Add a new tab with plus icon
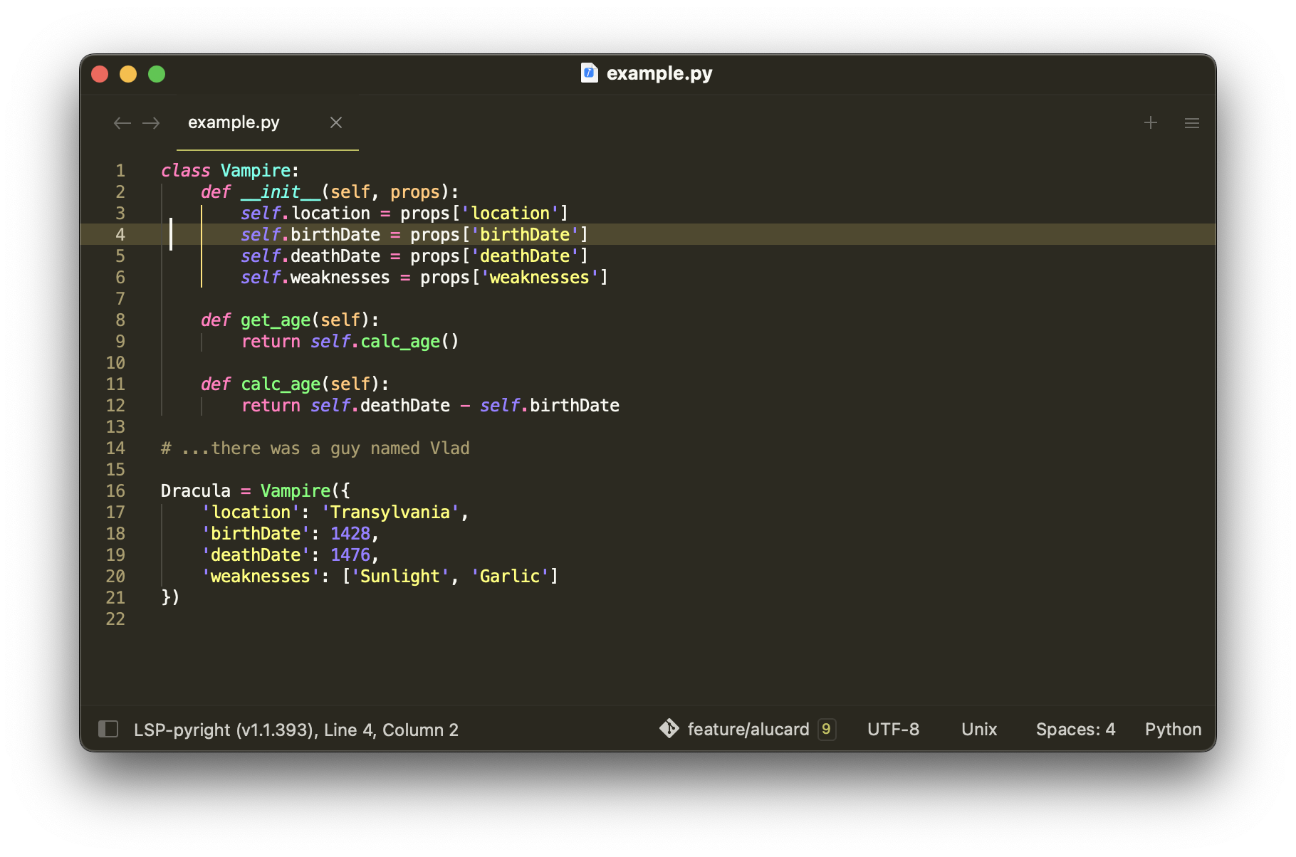Image resolution: width=1296 pixels, height=857 pixels. (x=1151, y=122)
